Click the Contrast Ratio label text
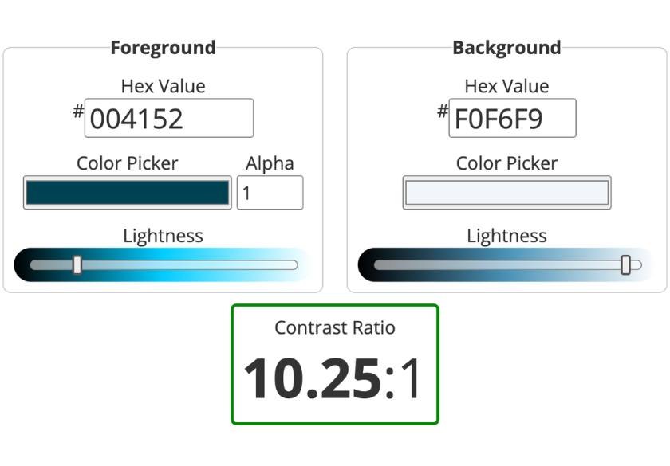The image size is (670, 466). pos(334,327)
